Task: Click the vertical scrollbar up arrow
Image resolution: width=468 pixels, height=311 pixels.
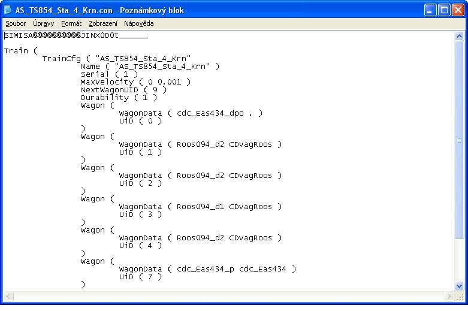Action: pyautogui.click(x=460, y=36)
